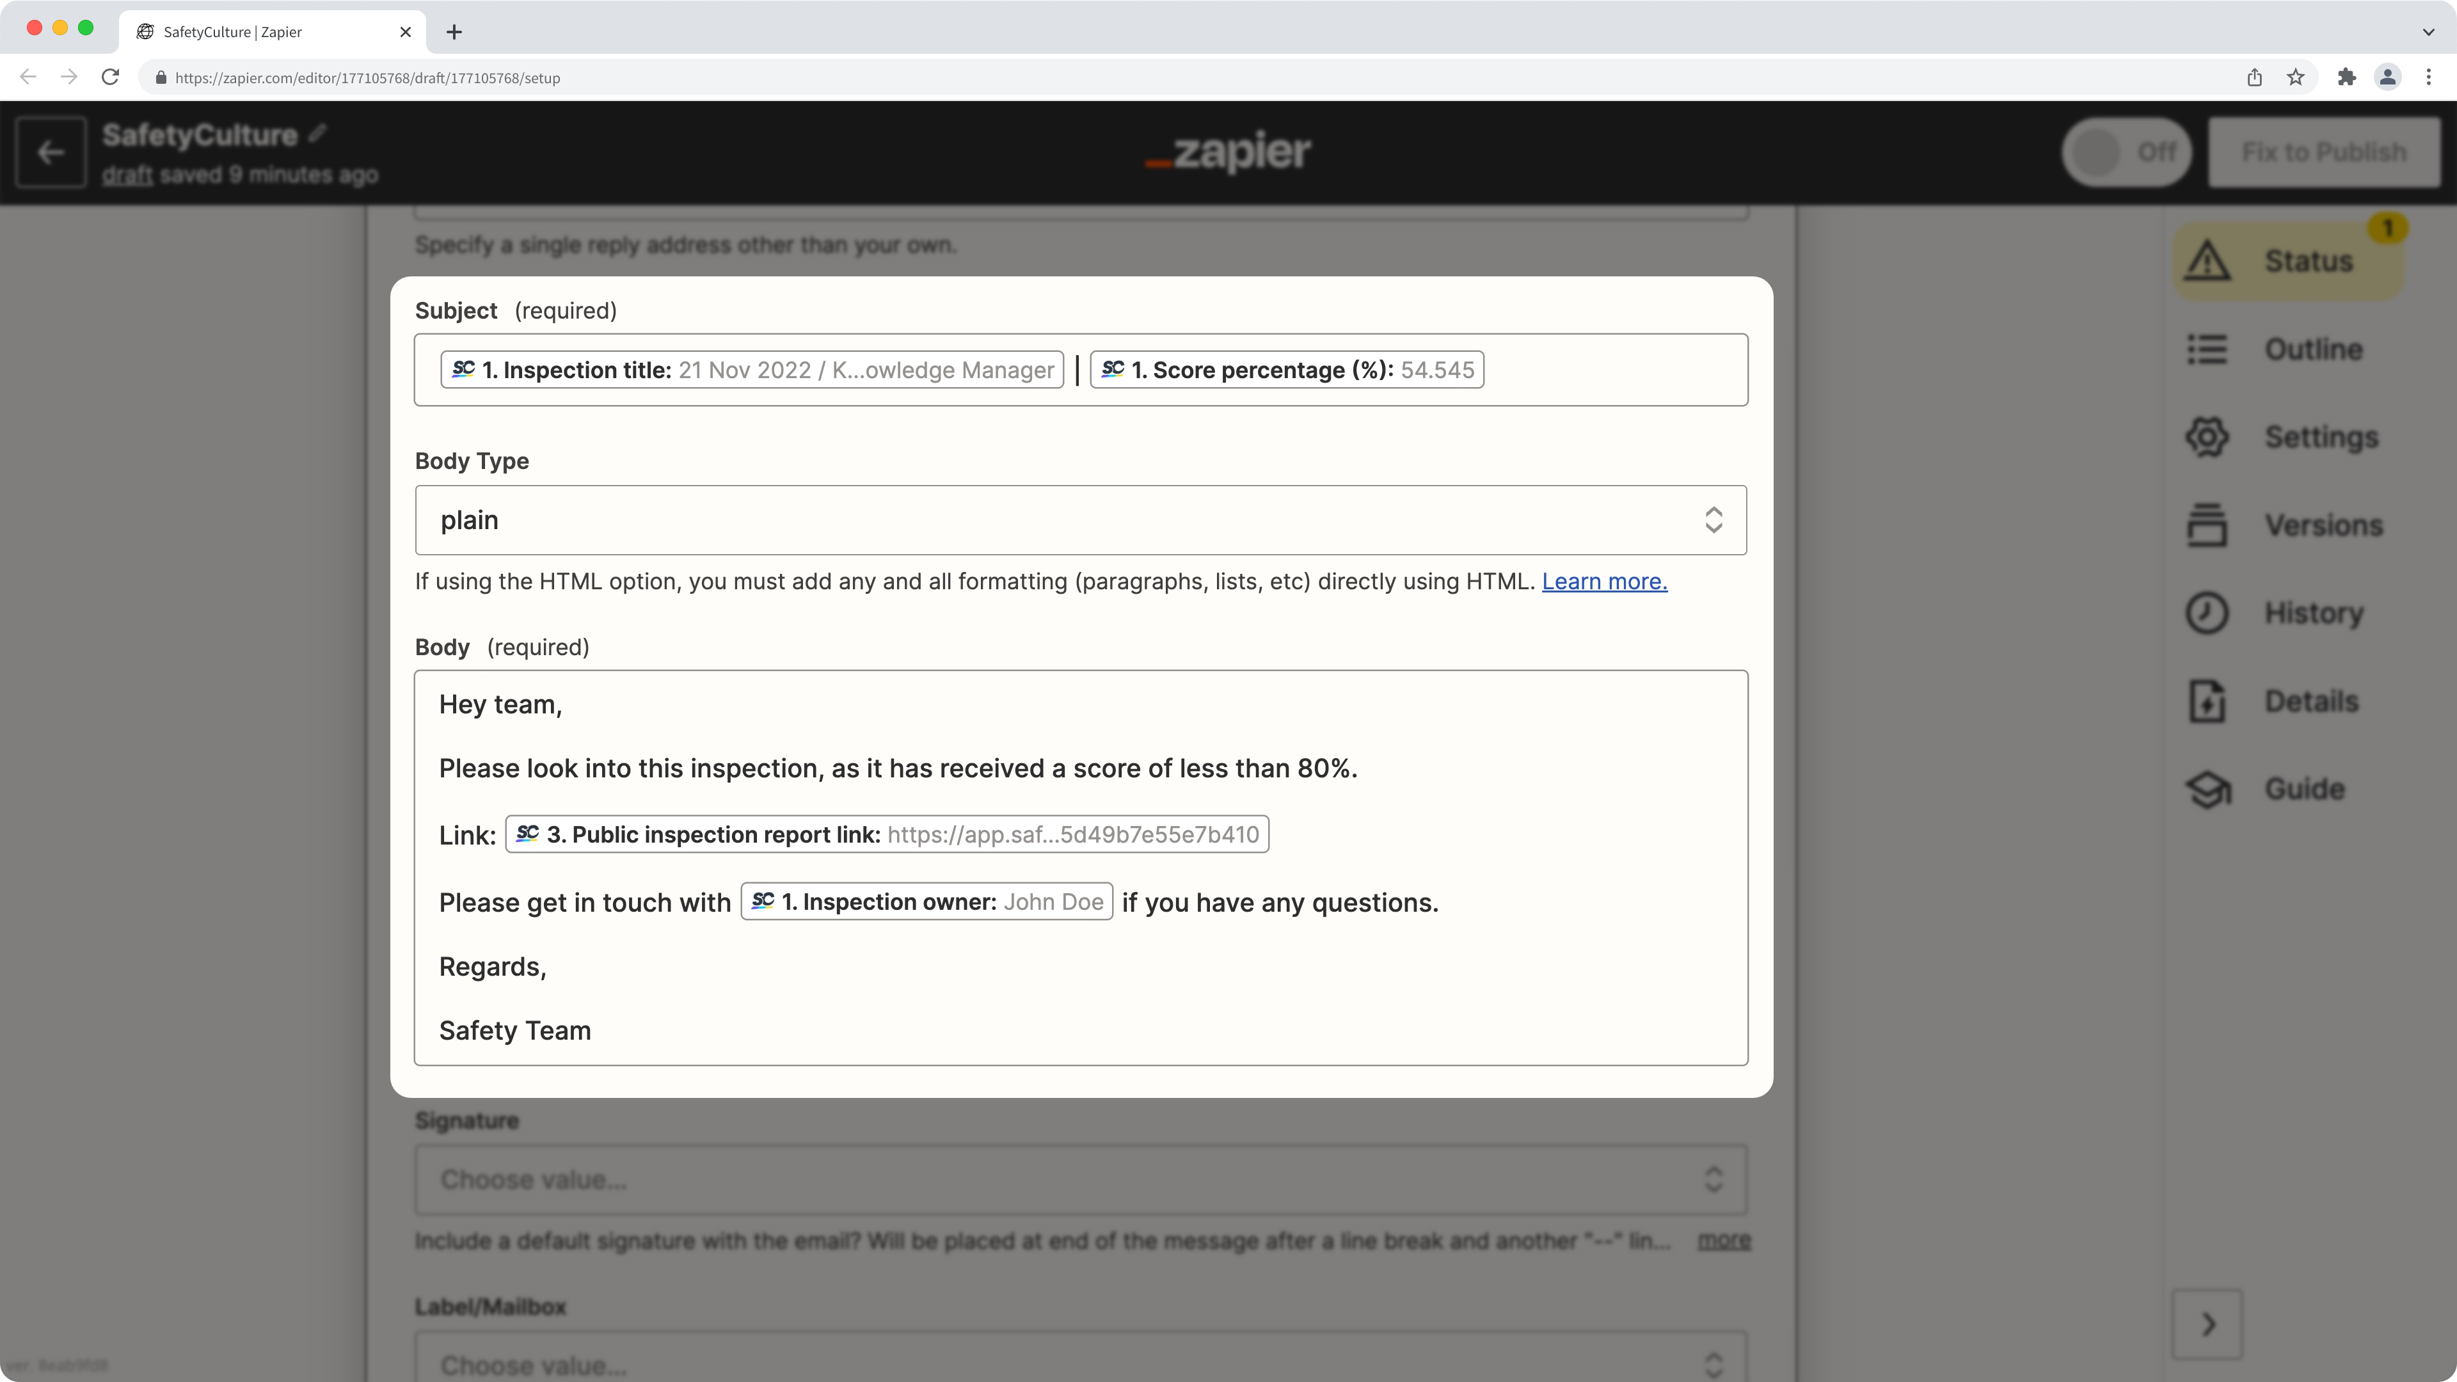
Task: Open the Status warning panel
Action: point(2287,260)
